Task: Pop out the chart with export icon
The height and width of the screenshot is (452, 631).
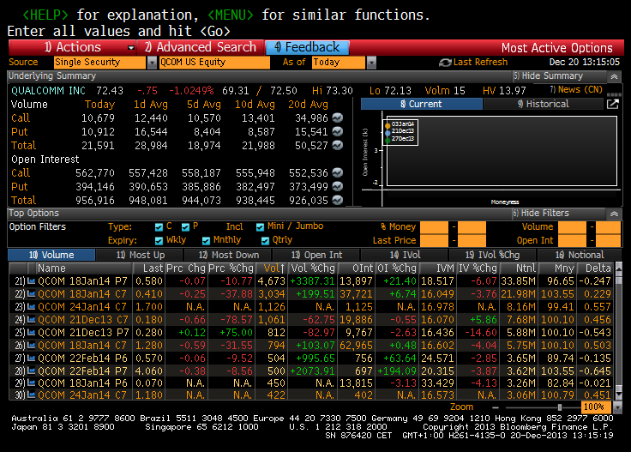Action: click(612, 105)
